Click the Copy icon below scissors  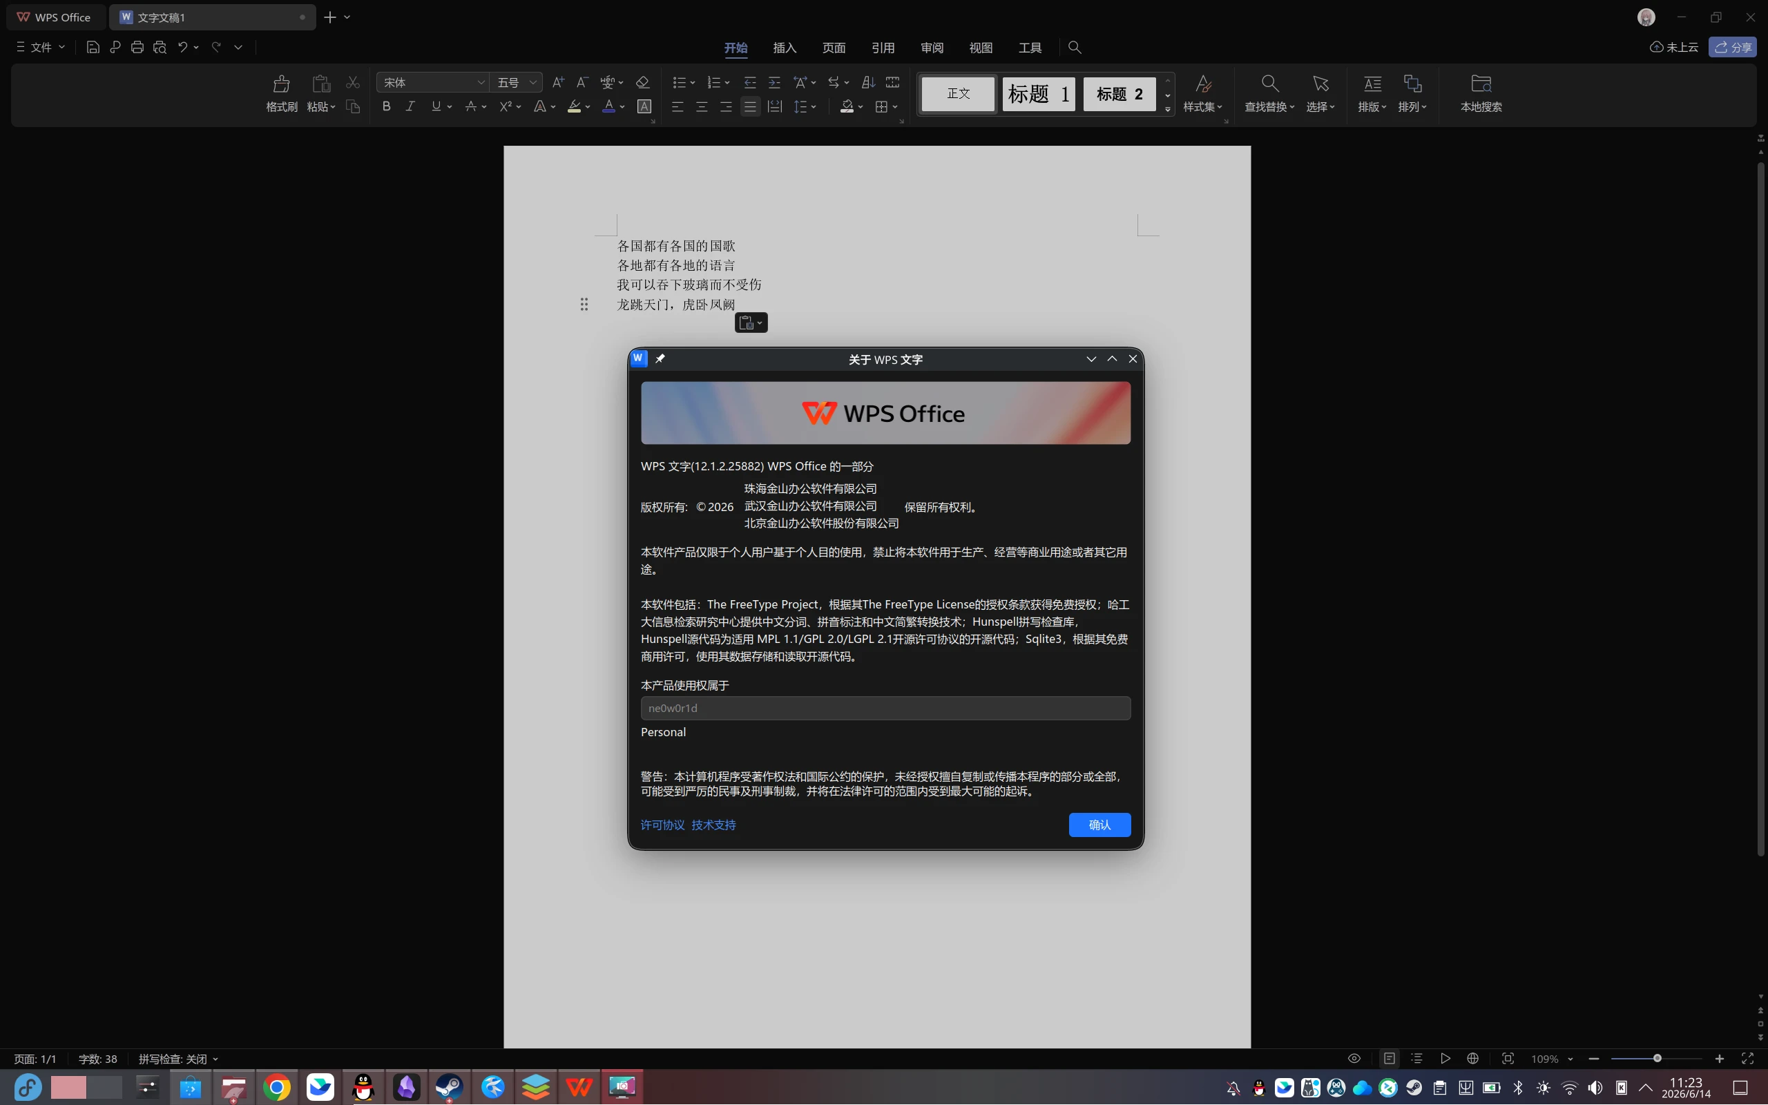point(353,106)
